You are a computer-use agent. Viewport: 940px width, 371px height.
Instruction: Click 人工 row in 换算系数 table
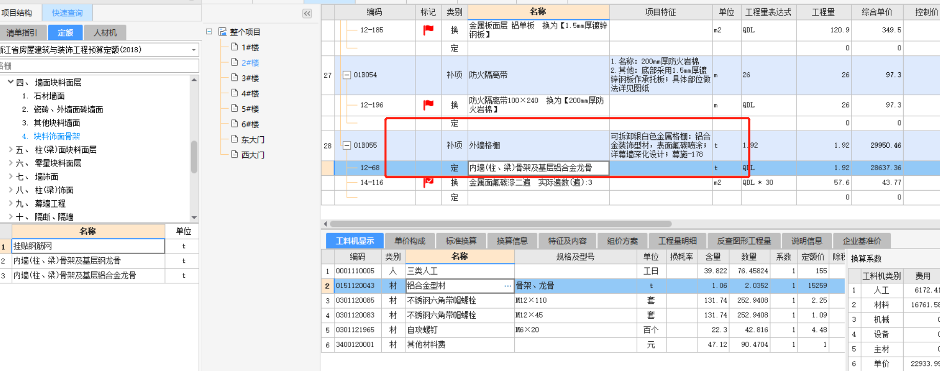pos(894,290)
